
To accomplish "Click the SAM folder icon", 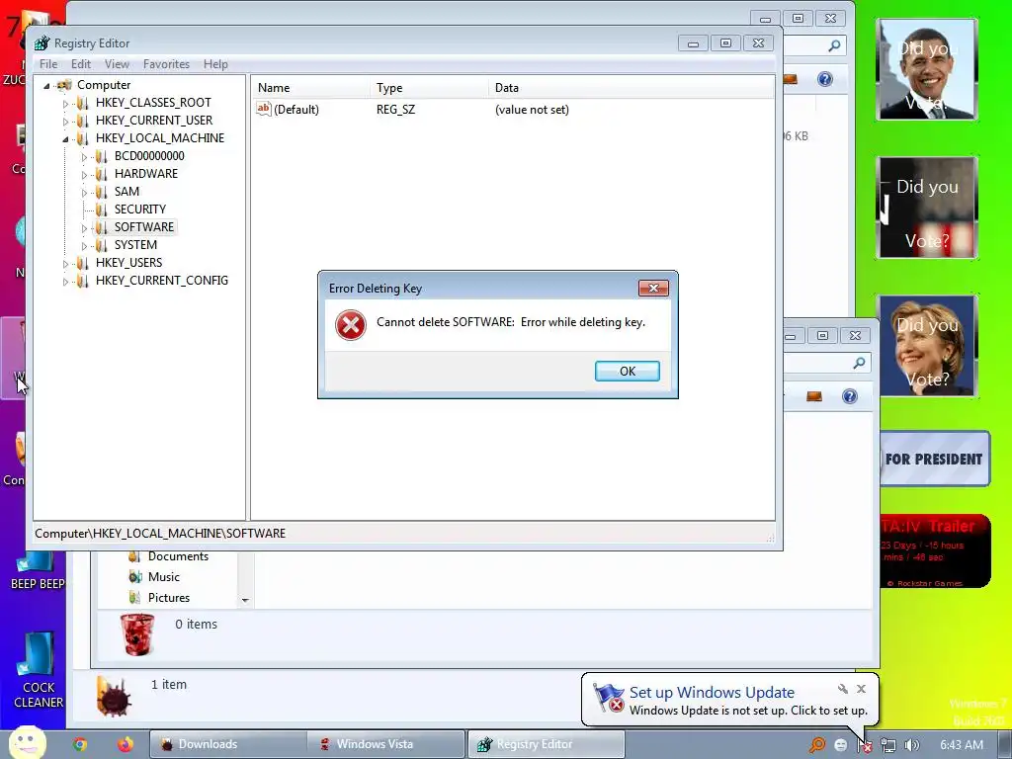I will pos(101,192).
